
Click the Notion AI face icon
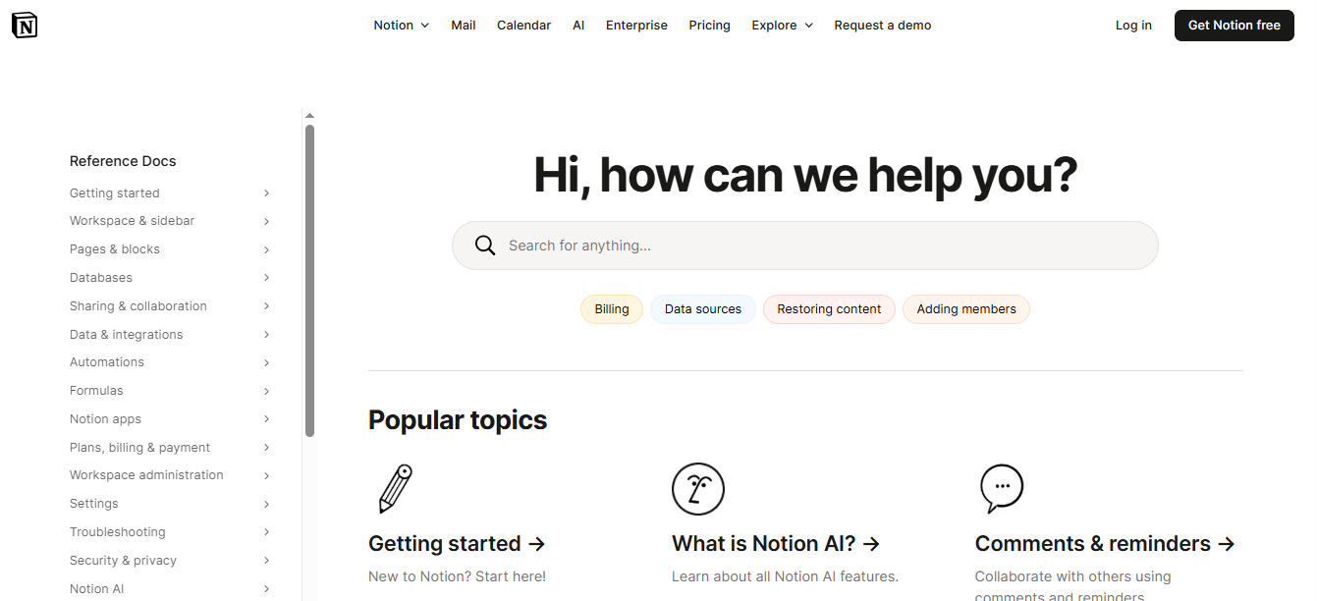[x=698, y=489]
